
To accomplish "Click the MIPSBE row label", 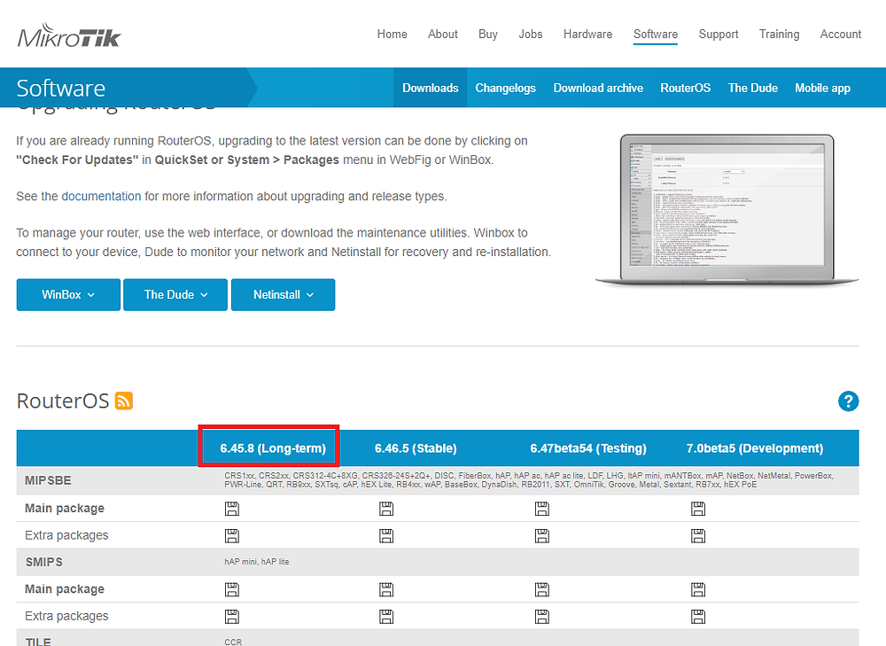I will pos(48,480).
